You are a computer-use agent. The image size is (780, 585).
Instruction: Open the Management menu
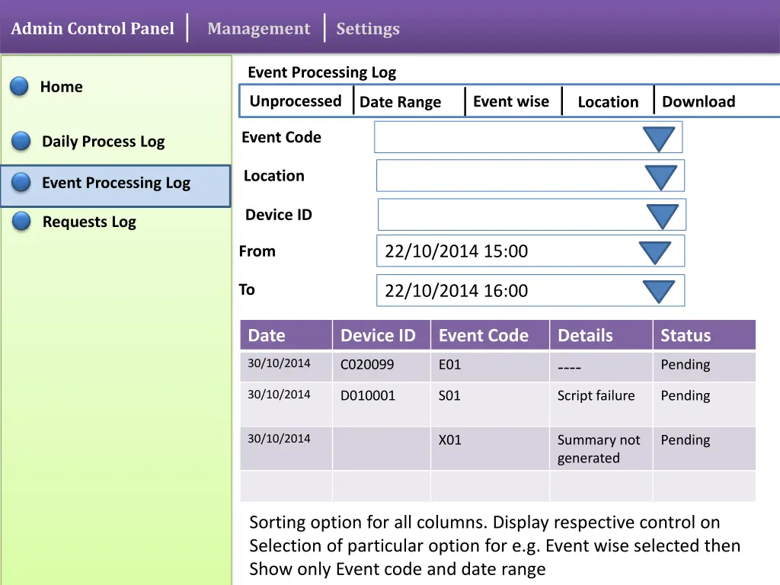pos(259,29)
